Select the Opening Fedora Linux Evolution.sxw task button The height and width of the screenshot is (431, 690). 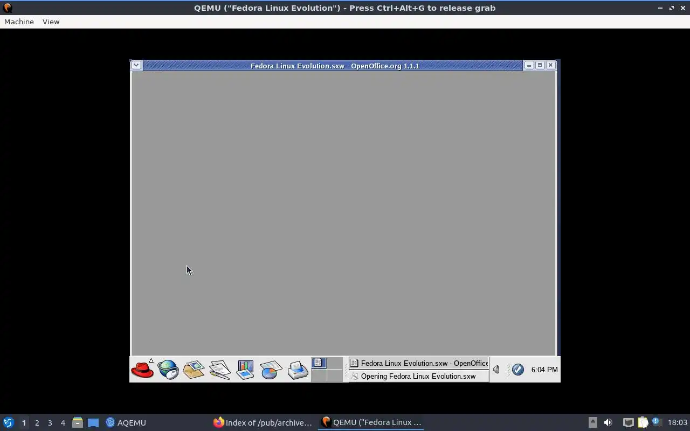coord(419,376)
